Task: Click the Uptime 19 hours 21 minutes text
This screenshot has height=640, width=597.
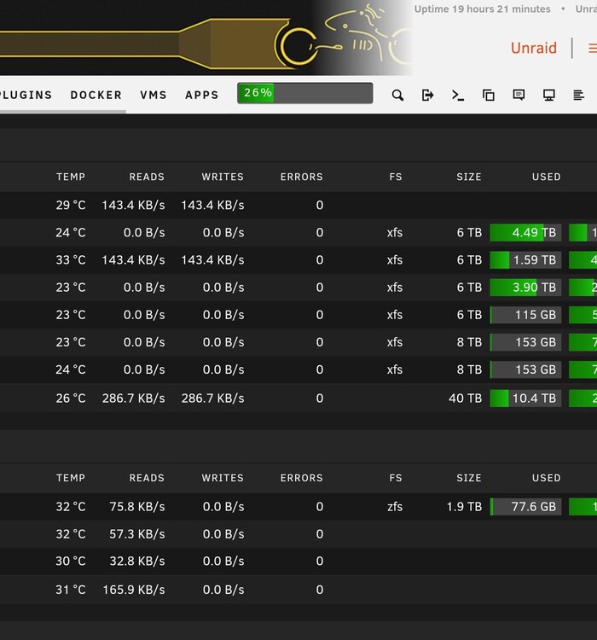Action: [x=483, y=9]
